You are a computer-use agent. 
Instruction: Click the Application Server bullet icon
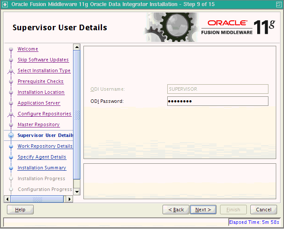point(11,103)
